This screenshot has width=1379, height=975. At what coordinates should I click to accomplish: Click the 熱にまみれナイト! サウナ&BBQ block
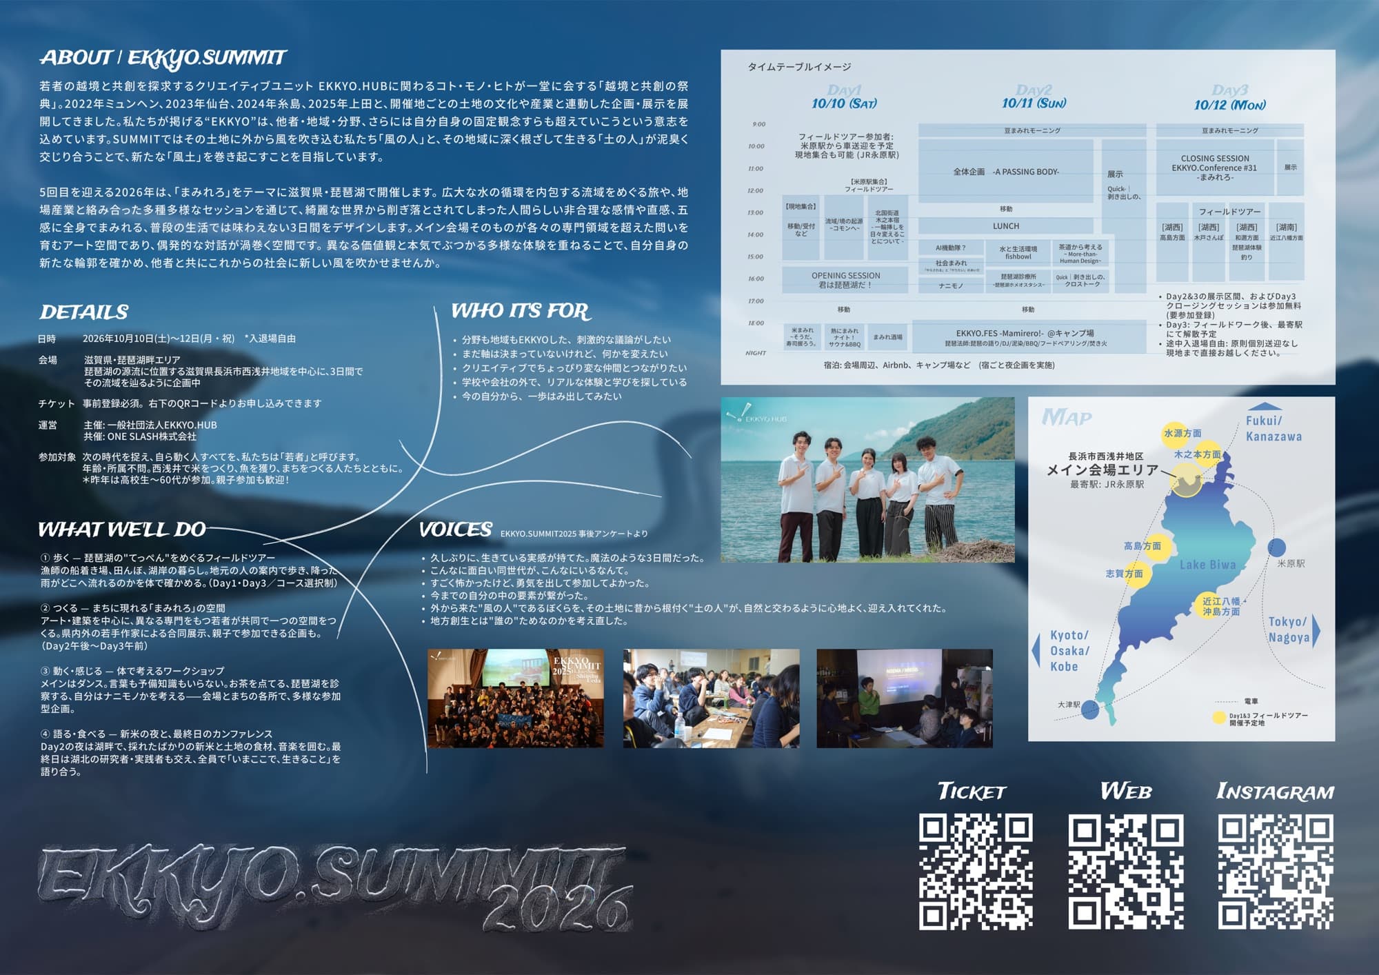coord(844,337)
